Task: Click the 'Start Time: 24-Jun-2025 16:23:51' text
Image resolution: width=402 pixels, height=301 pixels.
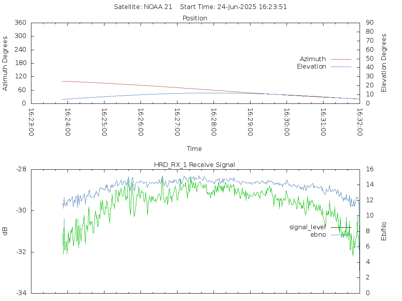Action: (233, 7)
